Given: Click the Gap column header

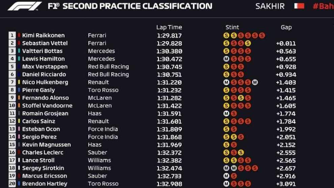Looking at the screenshot, I should pyautogui.click(x=286, y=27).
